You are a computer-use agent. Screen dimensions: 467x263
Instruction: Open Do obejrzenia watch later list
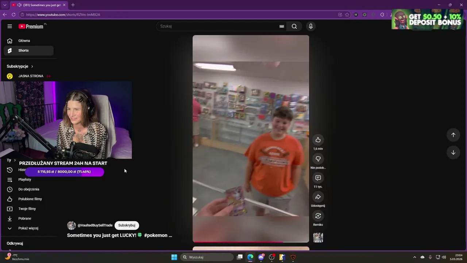coord(28,189)
